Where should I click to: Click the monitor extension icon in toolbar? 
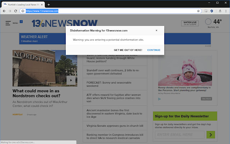[206, 11]
